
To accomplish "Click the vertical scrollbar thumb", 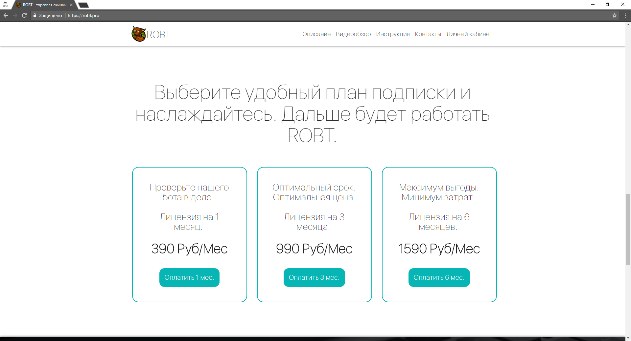I will (628, 230).
